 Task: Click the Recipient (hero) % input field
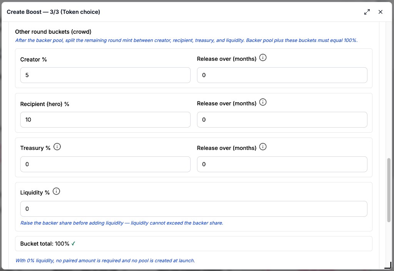105,120
